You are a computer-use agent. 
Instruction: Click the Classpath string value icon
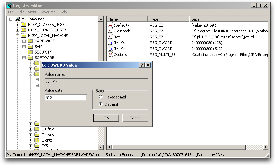coord(111,31)
